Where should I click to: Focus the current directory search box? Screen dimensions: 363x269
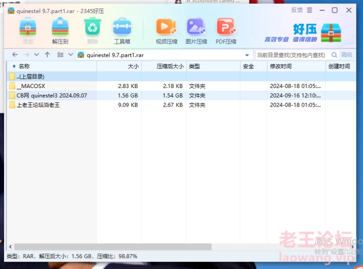292,55
